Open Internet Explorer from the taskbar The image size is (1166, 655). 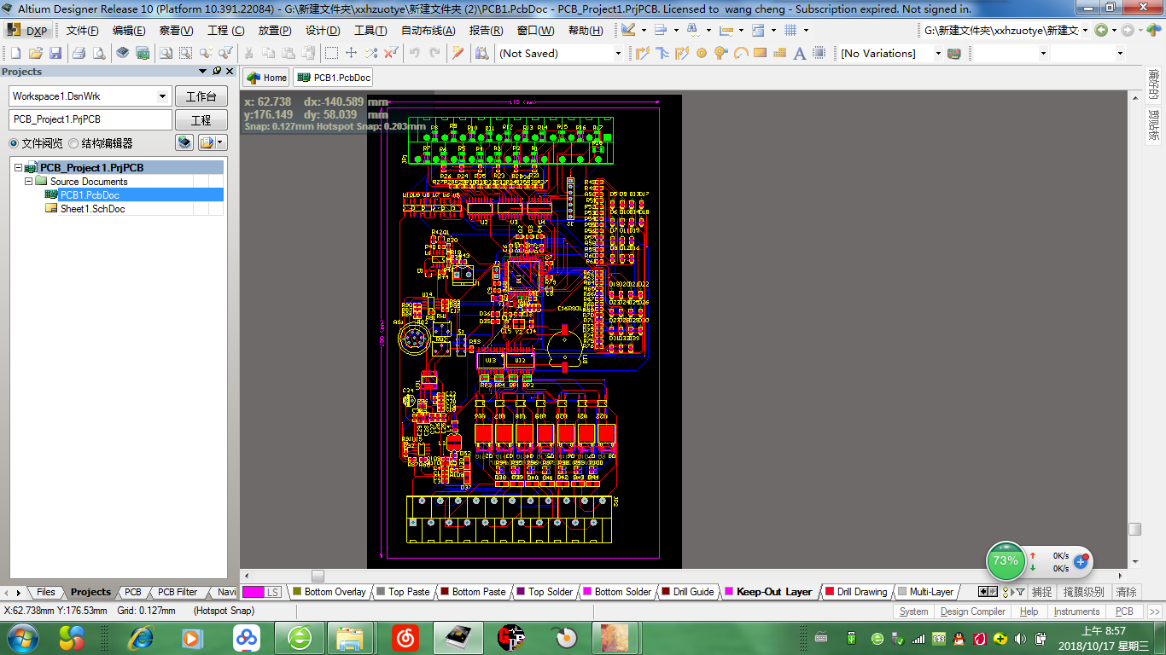coord(141,637)
